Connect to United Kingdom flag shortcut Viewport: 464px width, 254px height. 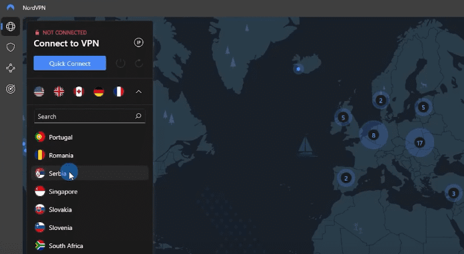[59, 92]
